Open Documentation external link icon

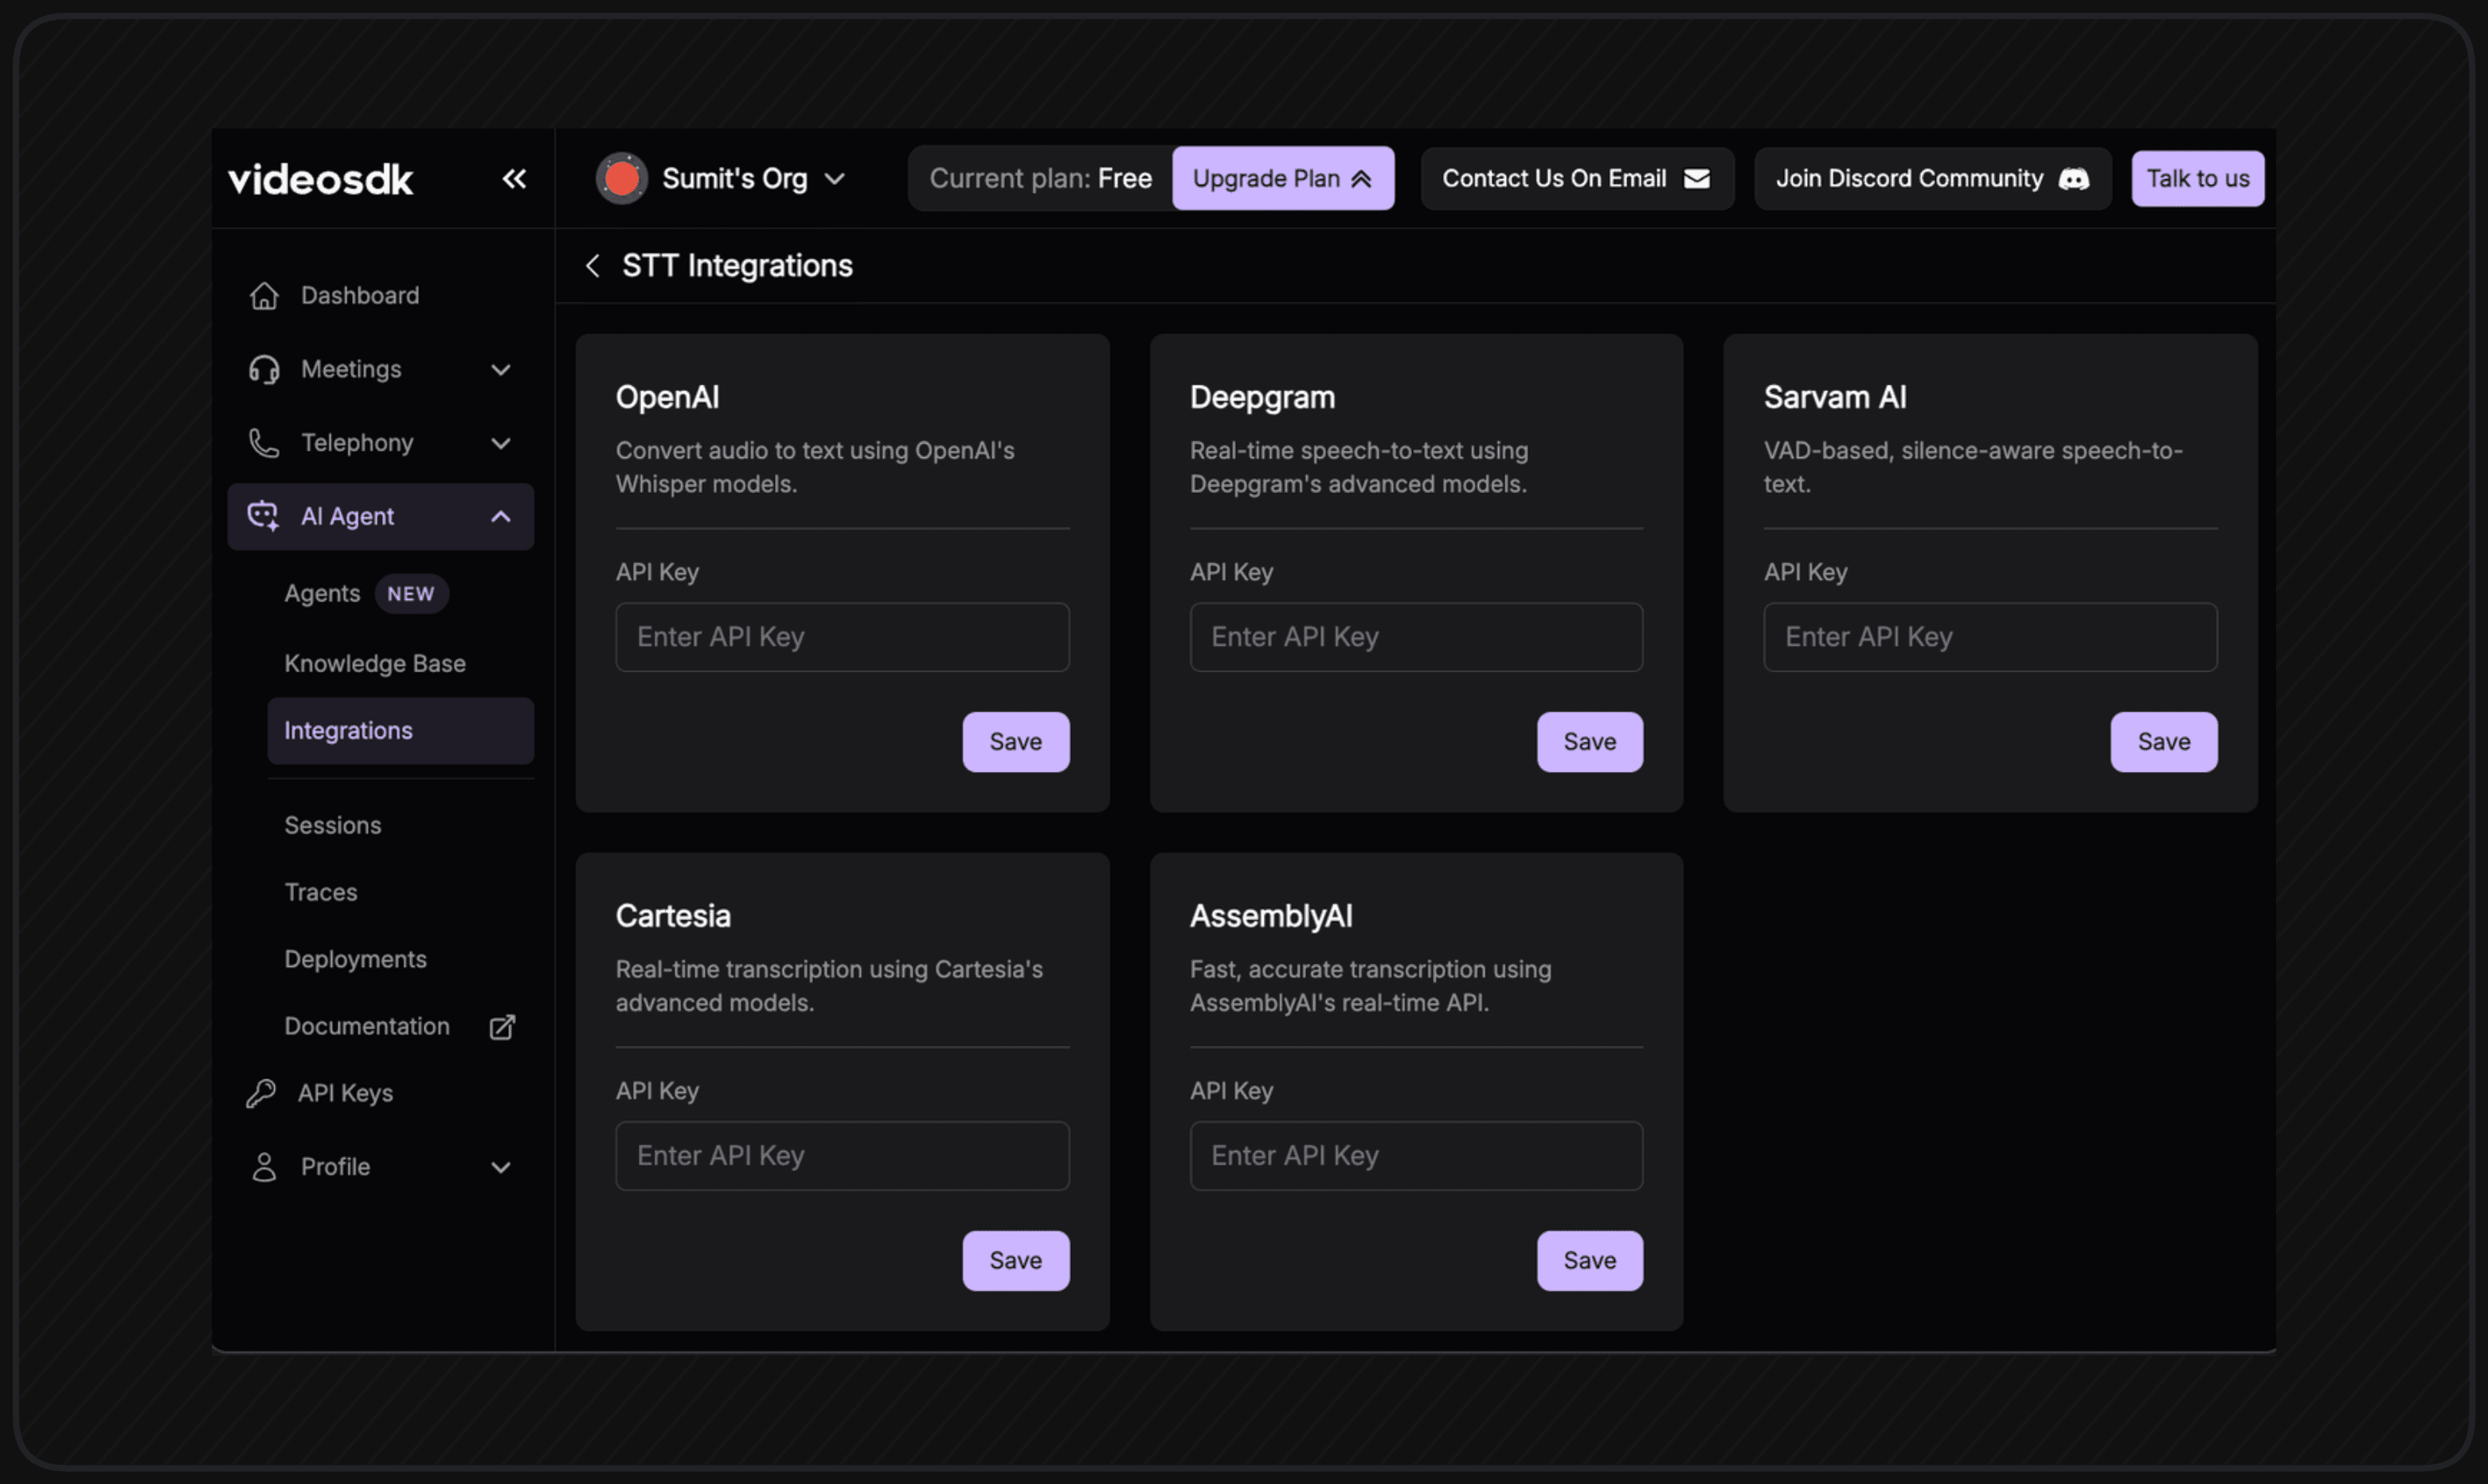[502, 1027]
